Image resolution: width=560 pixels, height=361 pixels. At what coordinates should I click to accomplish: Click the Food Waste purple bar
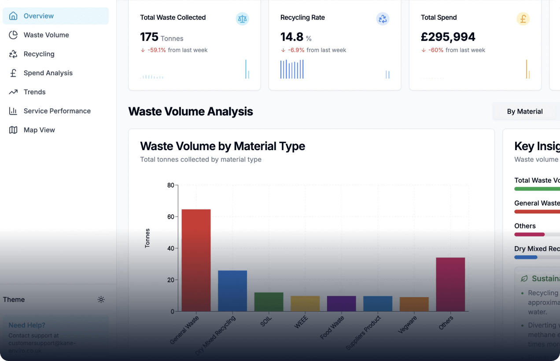[x=342, y=303]
